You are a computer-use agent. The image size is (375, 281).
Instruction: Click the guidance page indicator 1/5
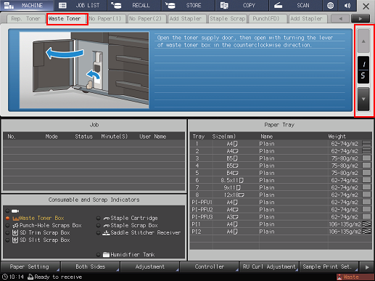pos(363,70)
